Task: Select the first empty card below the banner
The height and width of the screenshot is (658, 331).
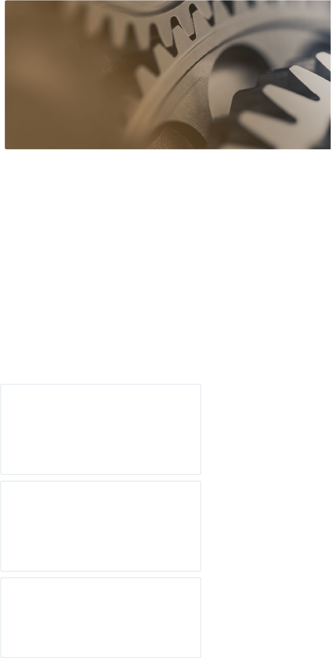Action: tap(101, 429)
